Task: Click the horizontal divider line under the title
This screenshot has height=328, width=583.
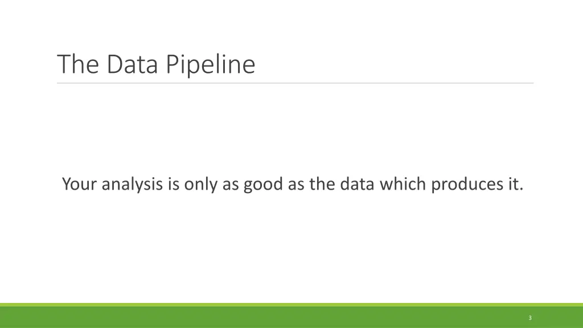Action: click(295, 83)
